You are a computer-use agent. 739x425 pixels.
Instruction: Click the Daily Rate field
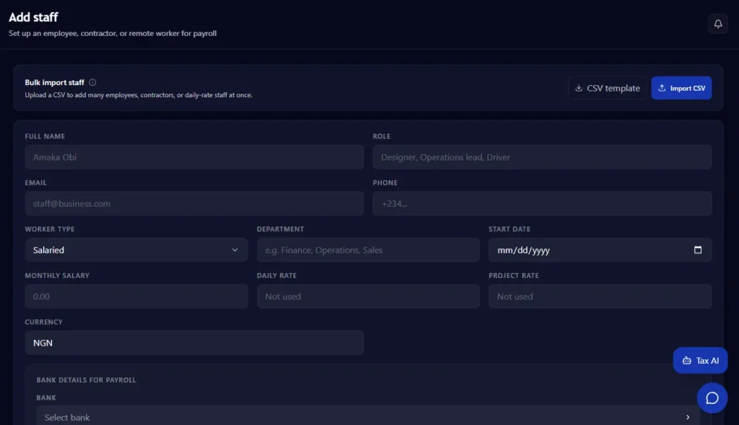coord(368,297)
